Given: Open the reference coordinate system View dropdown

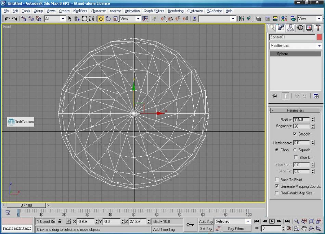Looking at the screenshot, I should tap(130, 19).
